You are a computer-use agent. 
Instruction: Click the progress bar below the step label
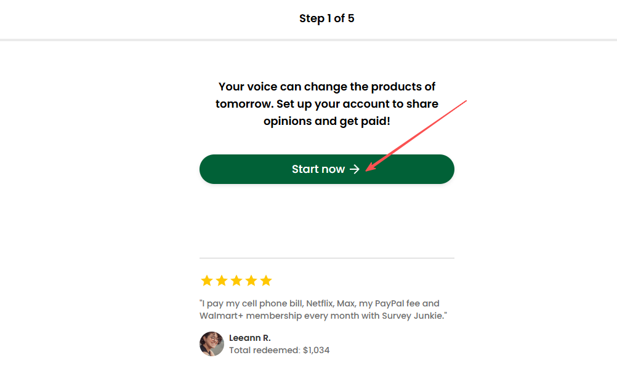(308, 40)
